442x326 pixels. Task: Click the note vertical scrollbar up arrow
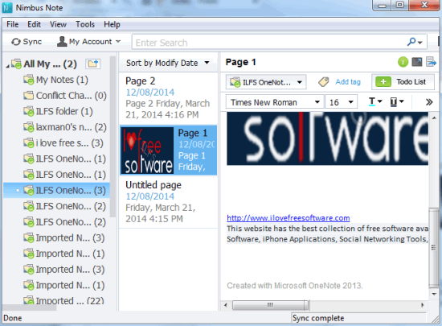(x=434, y=118)
